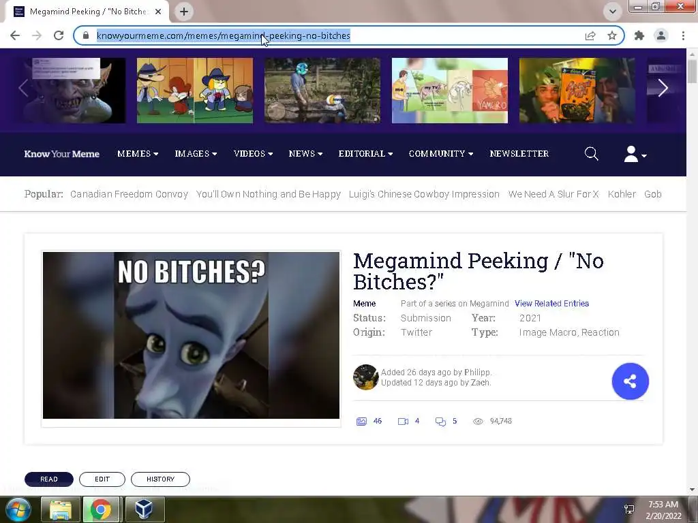Open the Extensions puzzle icon
This screenshot has width=698, height=523.
tap(639, 35)
